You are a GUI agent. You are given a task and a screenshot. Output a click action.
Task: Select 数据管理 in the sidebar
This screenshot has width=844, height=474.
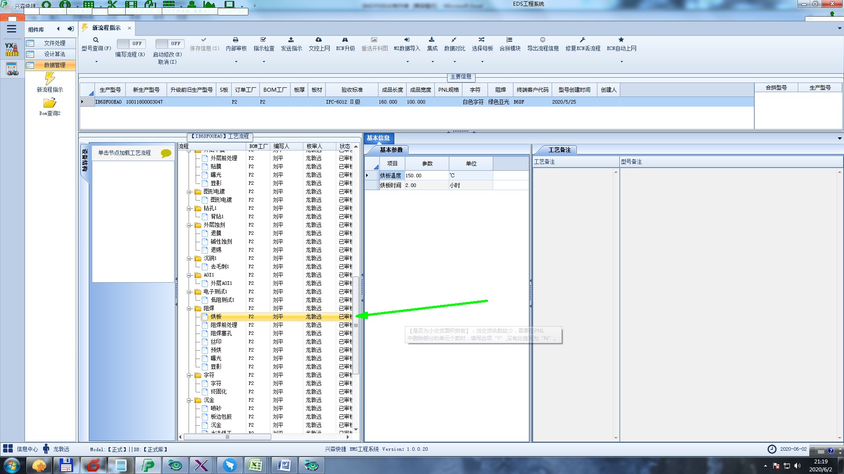55,65
